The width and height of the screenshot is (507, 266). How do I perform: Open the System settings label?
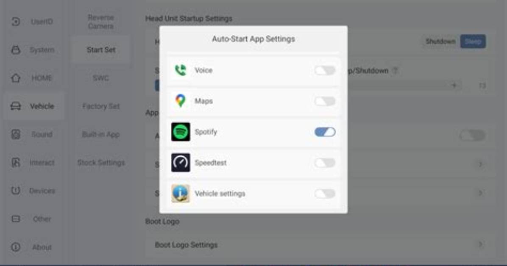pos(42,50)
